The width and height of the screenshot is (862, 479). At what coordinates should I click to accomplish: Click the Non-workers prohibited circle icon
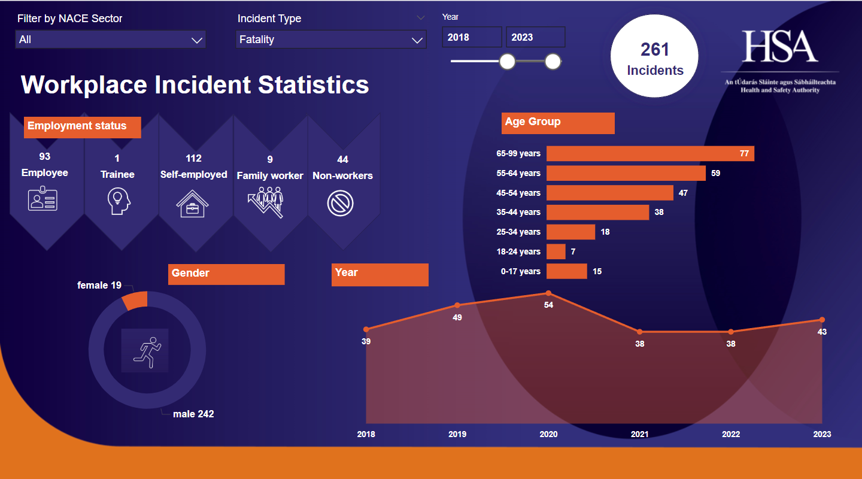341,203
